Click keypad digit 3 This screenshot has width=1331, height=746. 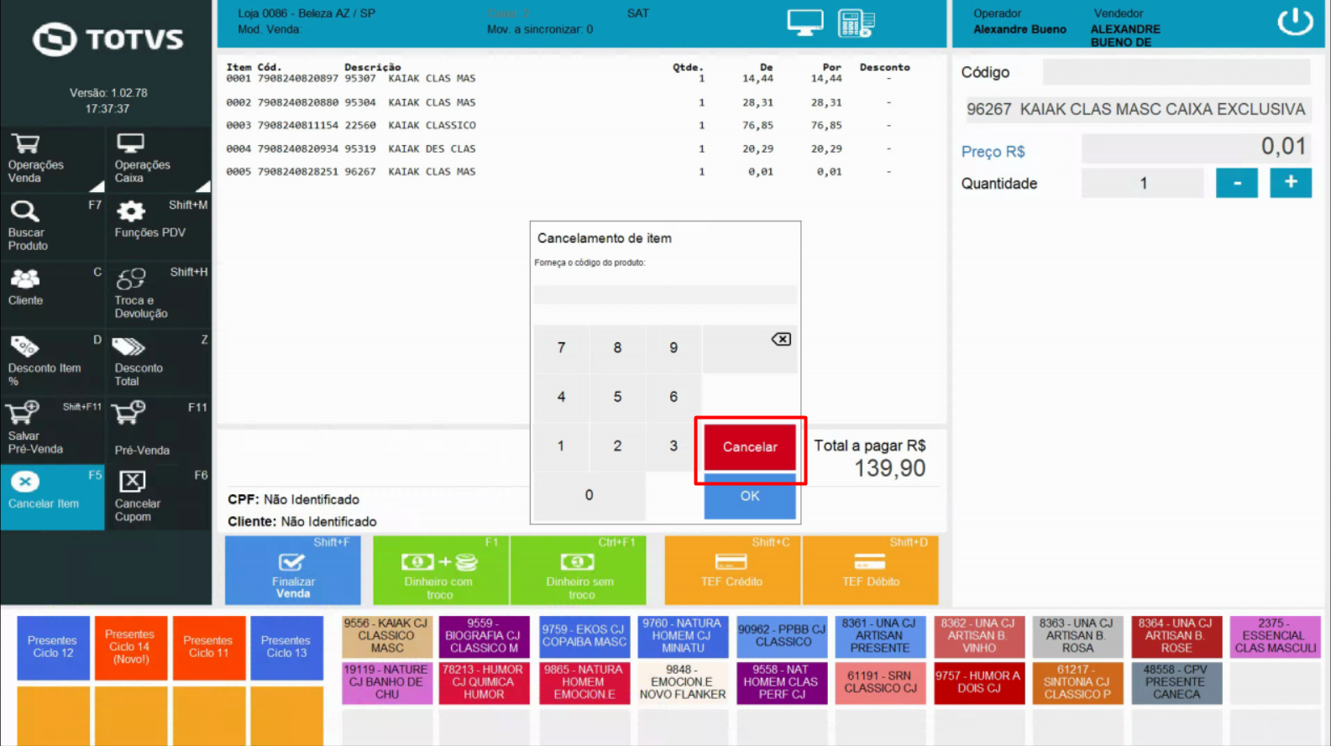(673, 446)
